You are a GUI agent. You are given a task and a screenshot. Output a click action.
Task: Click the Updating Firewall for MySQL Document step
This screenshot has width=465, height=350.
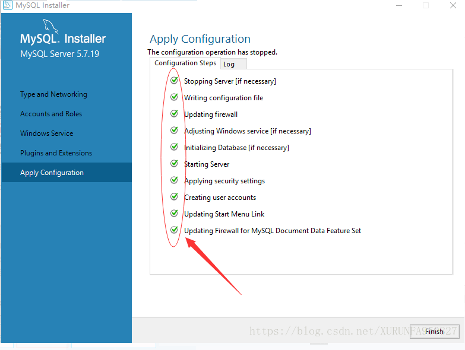[272, 231]
